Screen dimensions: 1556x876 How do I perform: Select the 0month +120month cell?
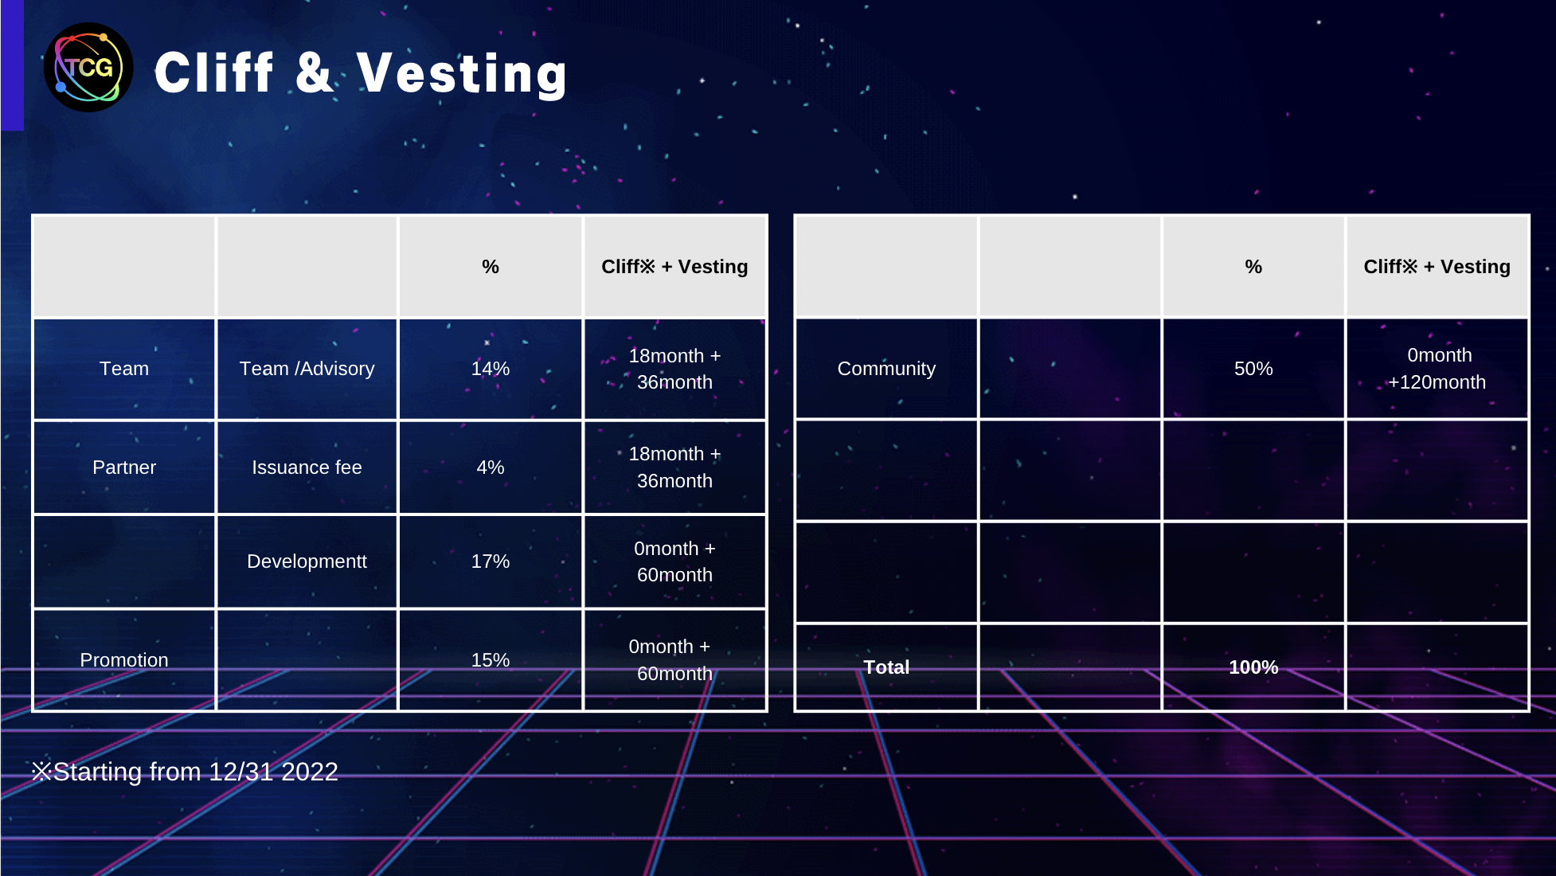pyautogui.click(x=1437, y=369)
